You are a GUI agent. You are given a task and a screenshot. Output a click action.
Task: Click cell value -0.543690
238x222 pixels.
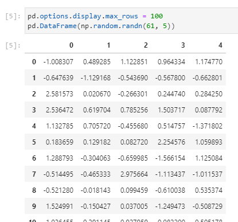click(133, 78)
